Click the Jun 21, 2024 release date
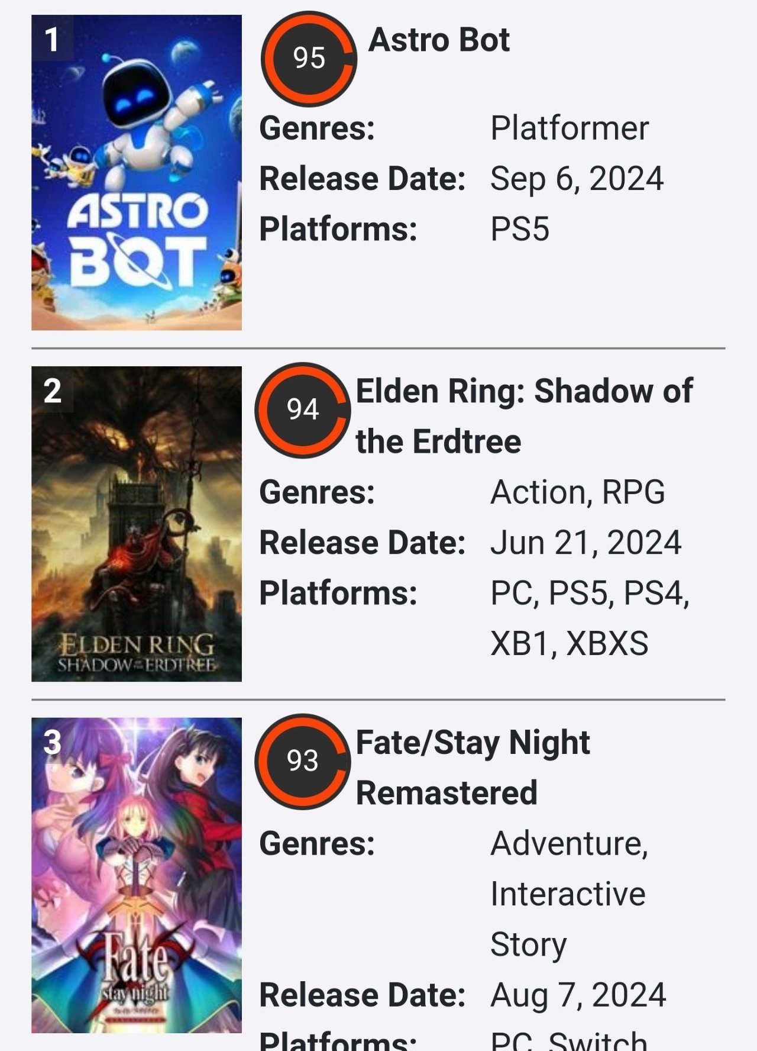The height and width of the screenshot is (1051, 757). [x=585, y=543]
